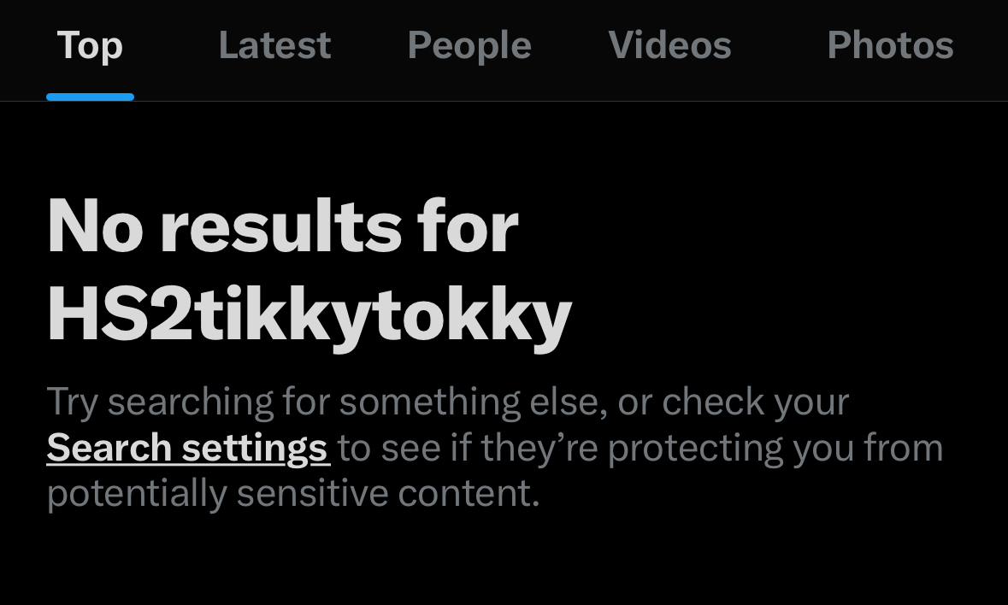Click the "potentially sensitive content" text
The height and width of the screenshot is (605, 1008).
point(292,494)
